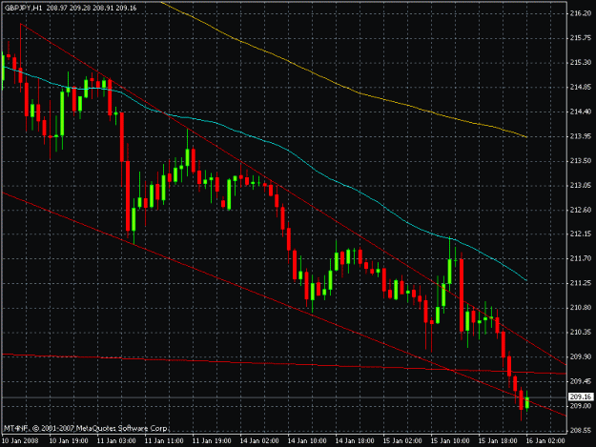Viewport: 596px width, 447px height.
Task: Select the 210.35 price scale label
Action: pos(581,332)
